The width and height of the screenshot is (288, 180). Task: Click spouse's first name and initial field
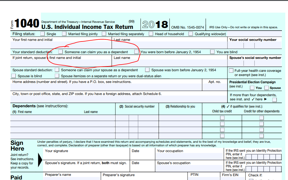[x=61, y=63]
